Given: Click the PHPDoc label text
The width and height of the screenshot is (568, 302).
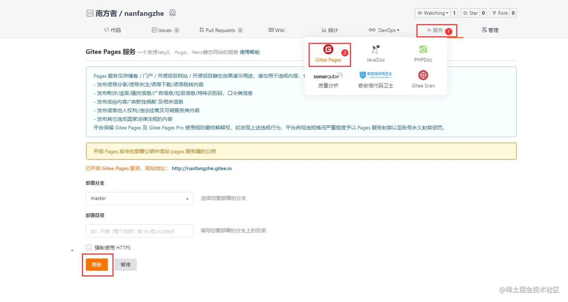Looking at the screenshot, I should point(423,60).
